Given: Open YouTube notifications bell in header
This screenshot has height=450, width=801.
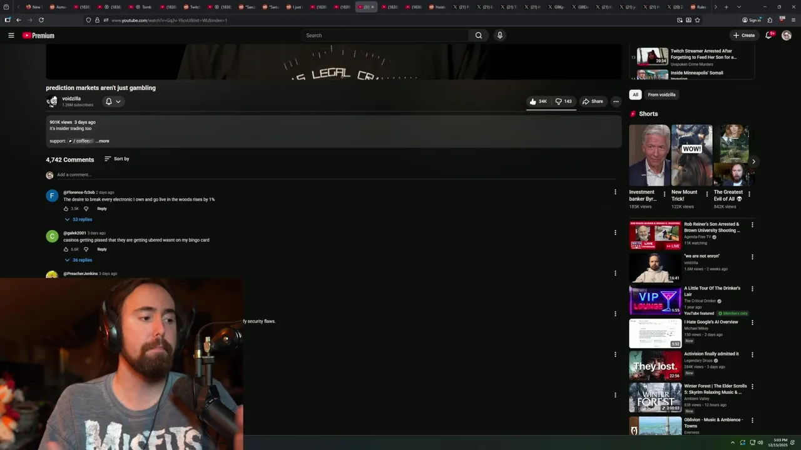Looking at the screenshot, I should click(769, 36).
